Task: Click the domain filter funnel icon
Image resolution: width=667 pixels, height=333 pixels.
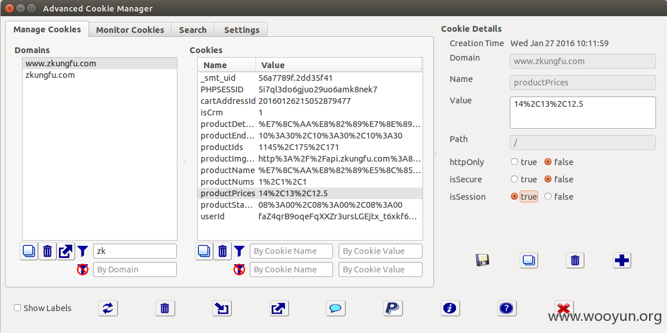Action: coord(83,251)
